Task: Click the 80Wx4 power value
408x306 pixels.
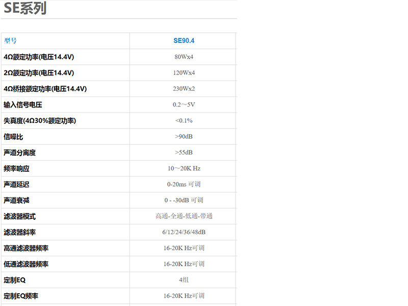Action: point(184,57)
